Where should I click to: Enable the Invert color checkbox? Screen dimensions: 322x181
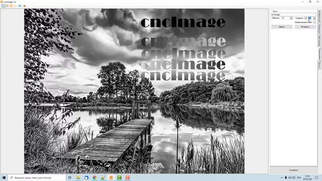pyautogui.click(x=314, y=22)
